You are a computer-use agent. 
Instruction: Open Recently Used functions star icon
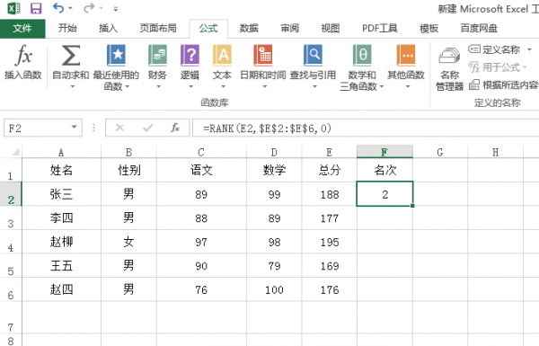(x=116, y=55)
